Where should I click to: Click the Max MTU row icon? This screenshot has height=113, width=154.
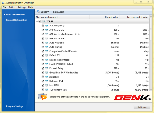(x=47, y=85)
